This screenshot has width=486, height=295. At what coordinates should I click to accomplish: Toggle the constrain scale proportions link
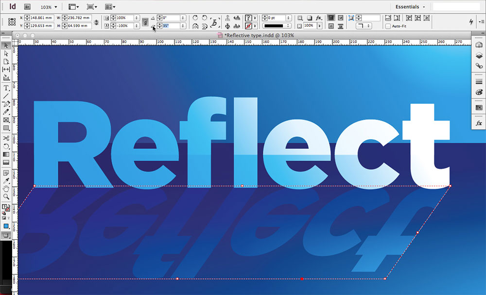[145, 21]
